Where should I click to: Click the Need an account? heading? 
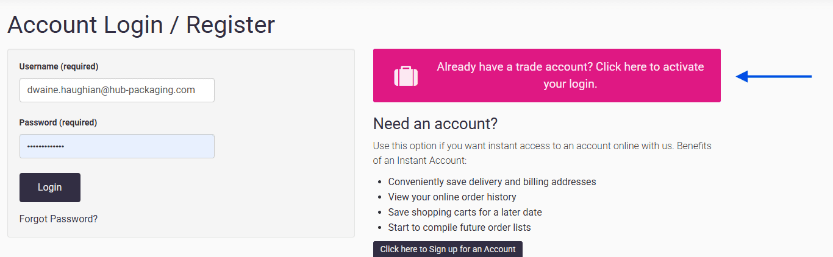[435, 124]
